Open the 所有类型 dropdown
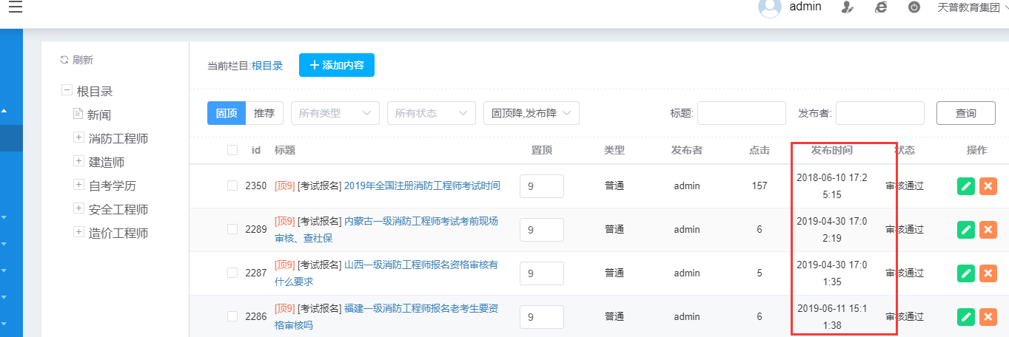1009x337 pixels. [x=335, y=113]
